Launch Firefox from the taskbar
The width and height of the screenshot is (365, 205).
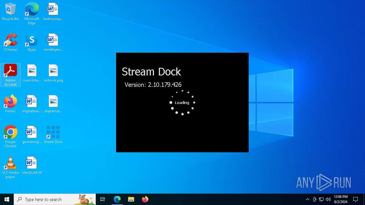[x=145, y=199]
